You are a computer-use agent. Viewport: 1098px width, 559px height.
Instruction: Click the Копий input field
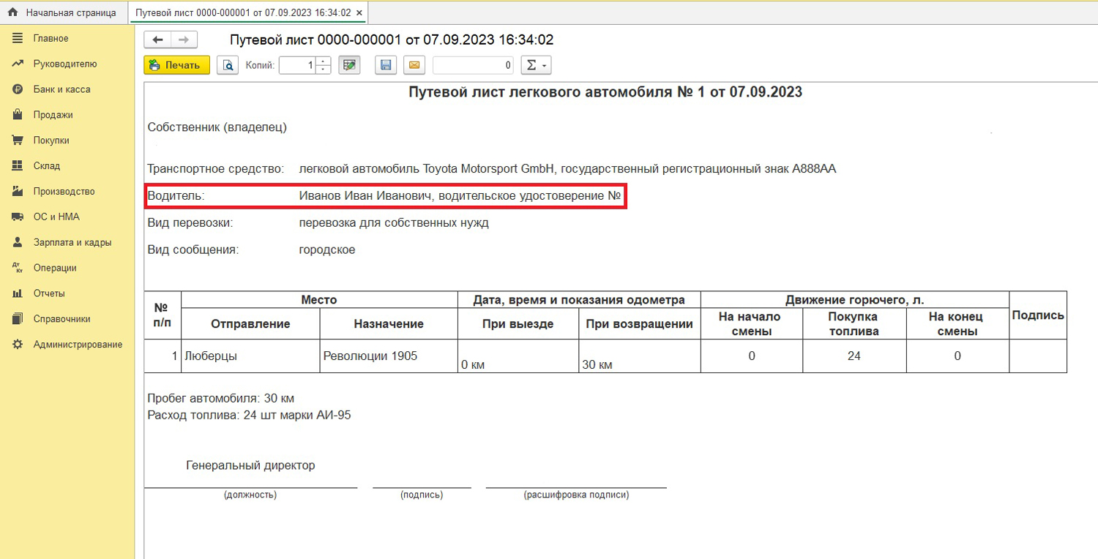[x=297, y=65]
